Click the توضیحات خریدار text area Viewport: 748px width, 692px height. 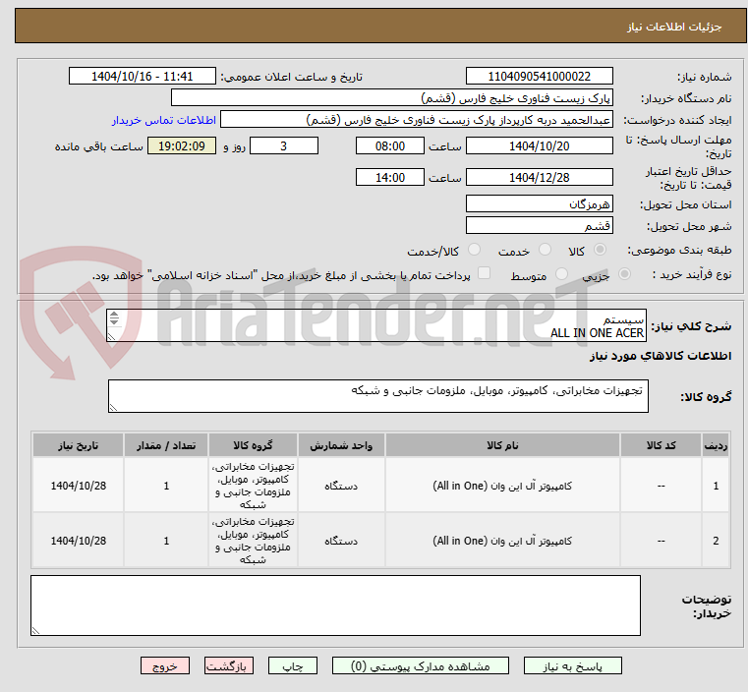(335, 605)
